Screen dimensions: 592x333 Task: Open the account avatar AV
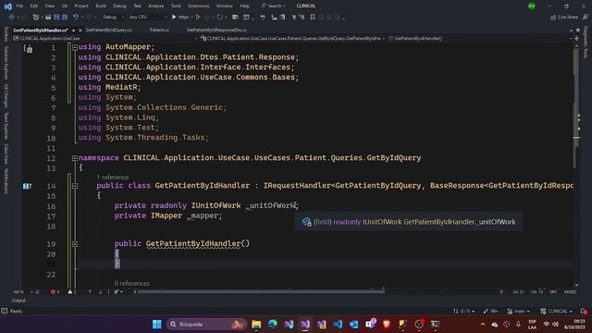[x=532, y=6]
